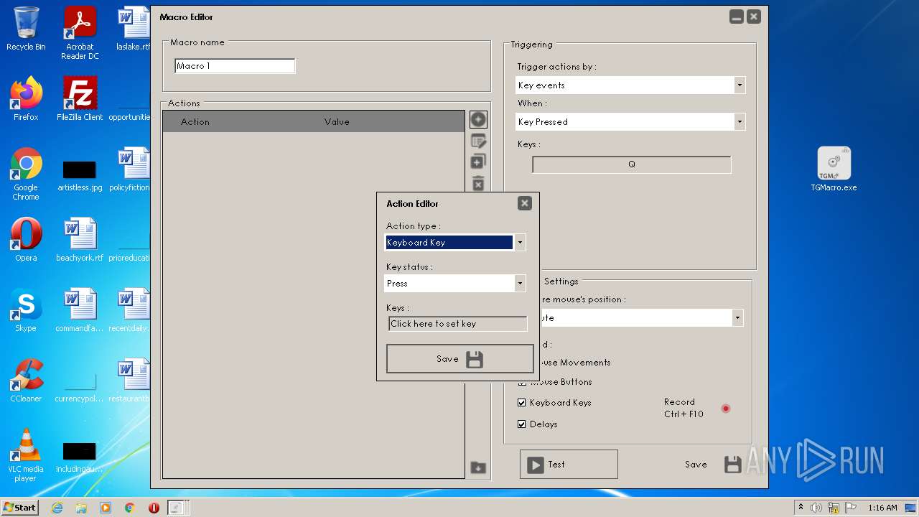Open Opera desktop shortcut
Image resolution: width=919 pixels, height=517 pixels.
[26, 240]
